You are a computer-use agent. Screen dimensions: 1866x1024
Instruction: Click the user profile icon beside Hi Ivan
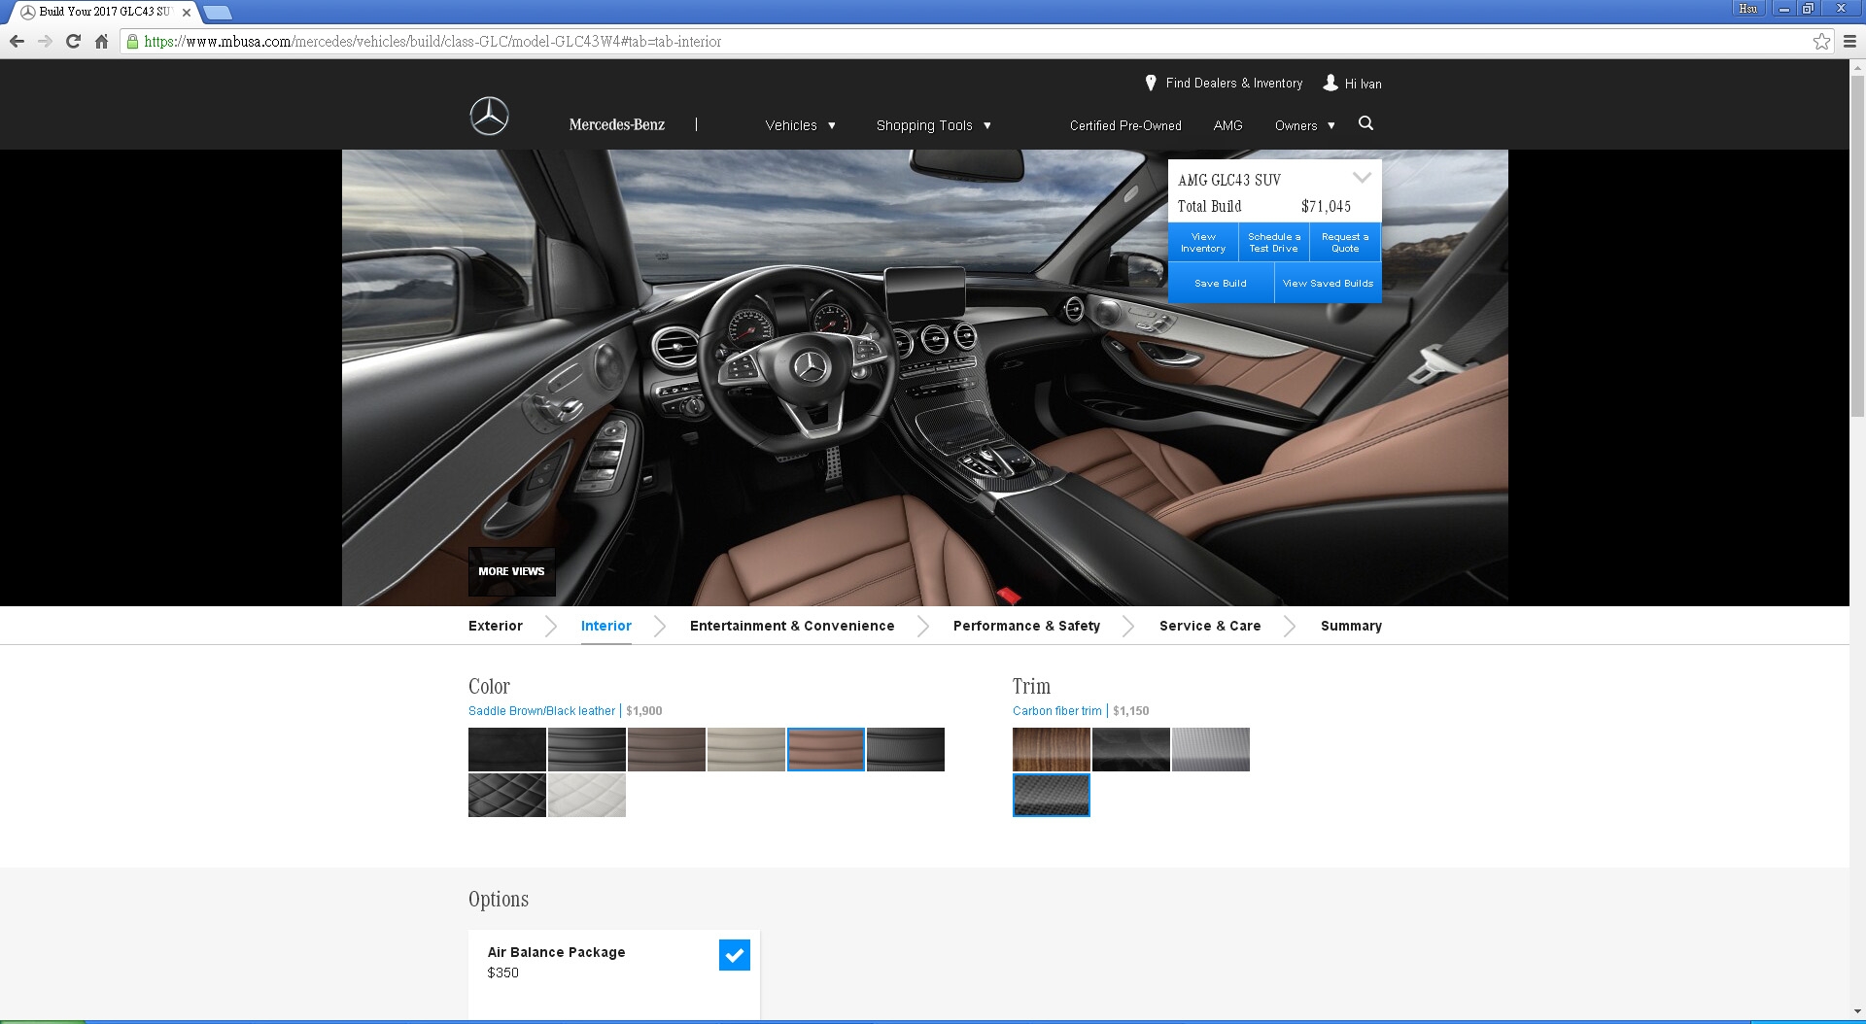coord(1330,84)
